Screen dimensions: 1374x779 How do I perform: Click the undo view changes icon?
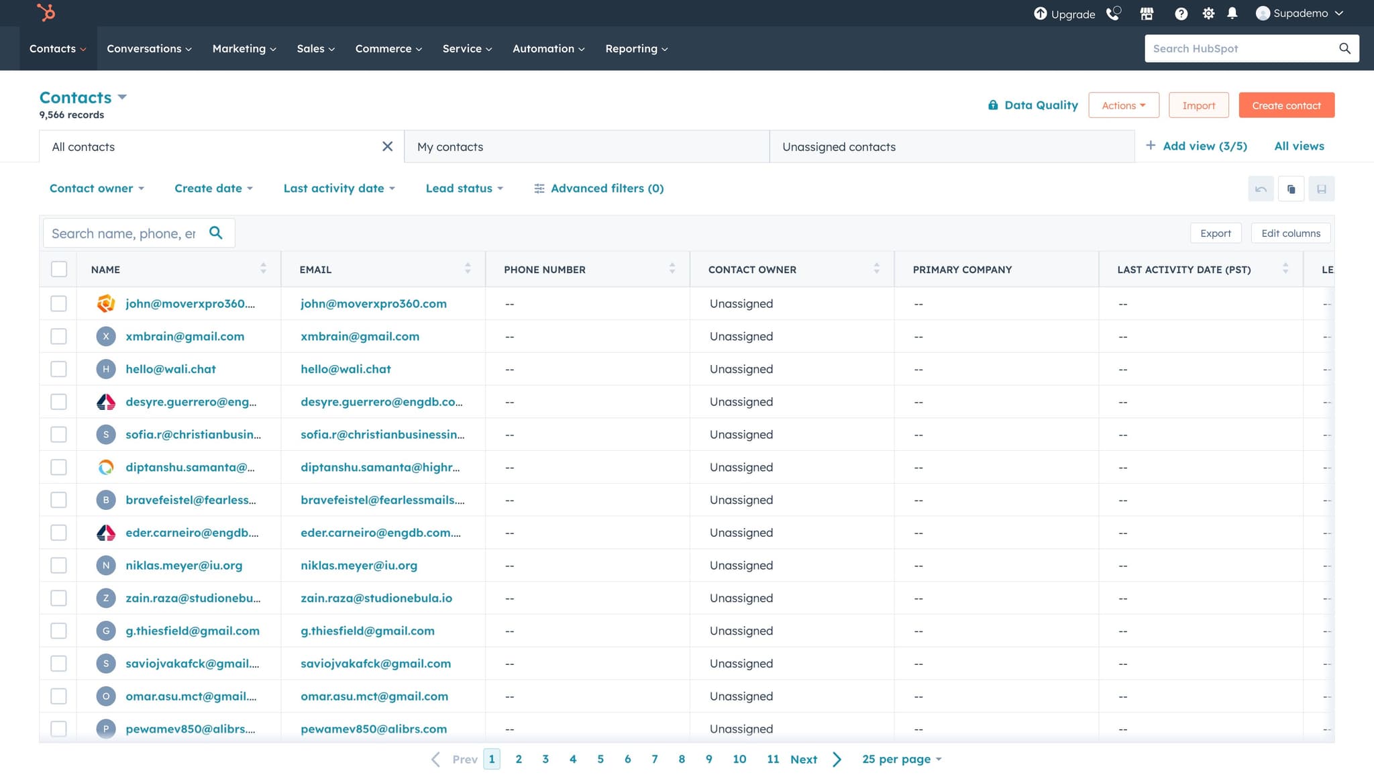point(1261,189)
